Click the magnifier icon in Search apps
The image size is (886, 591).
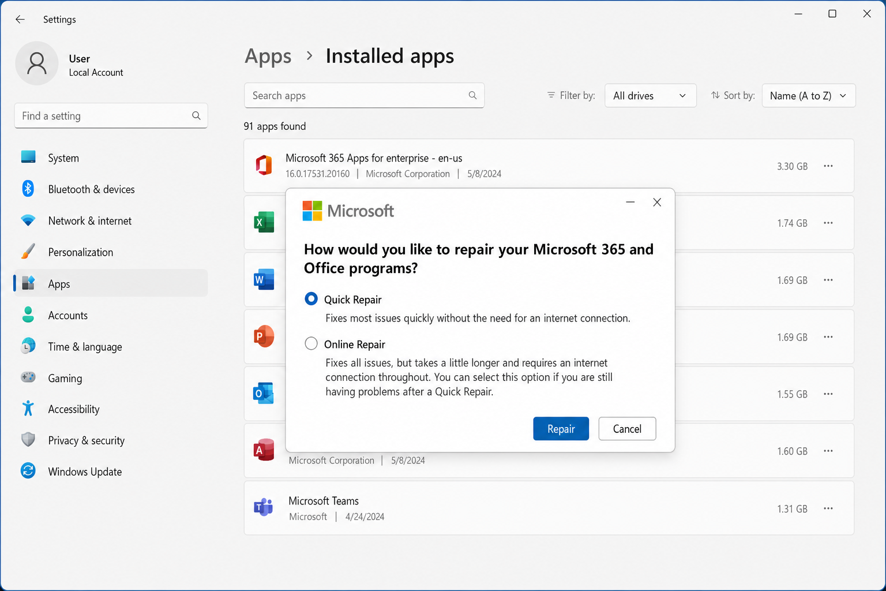472,95
